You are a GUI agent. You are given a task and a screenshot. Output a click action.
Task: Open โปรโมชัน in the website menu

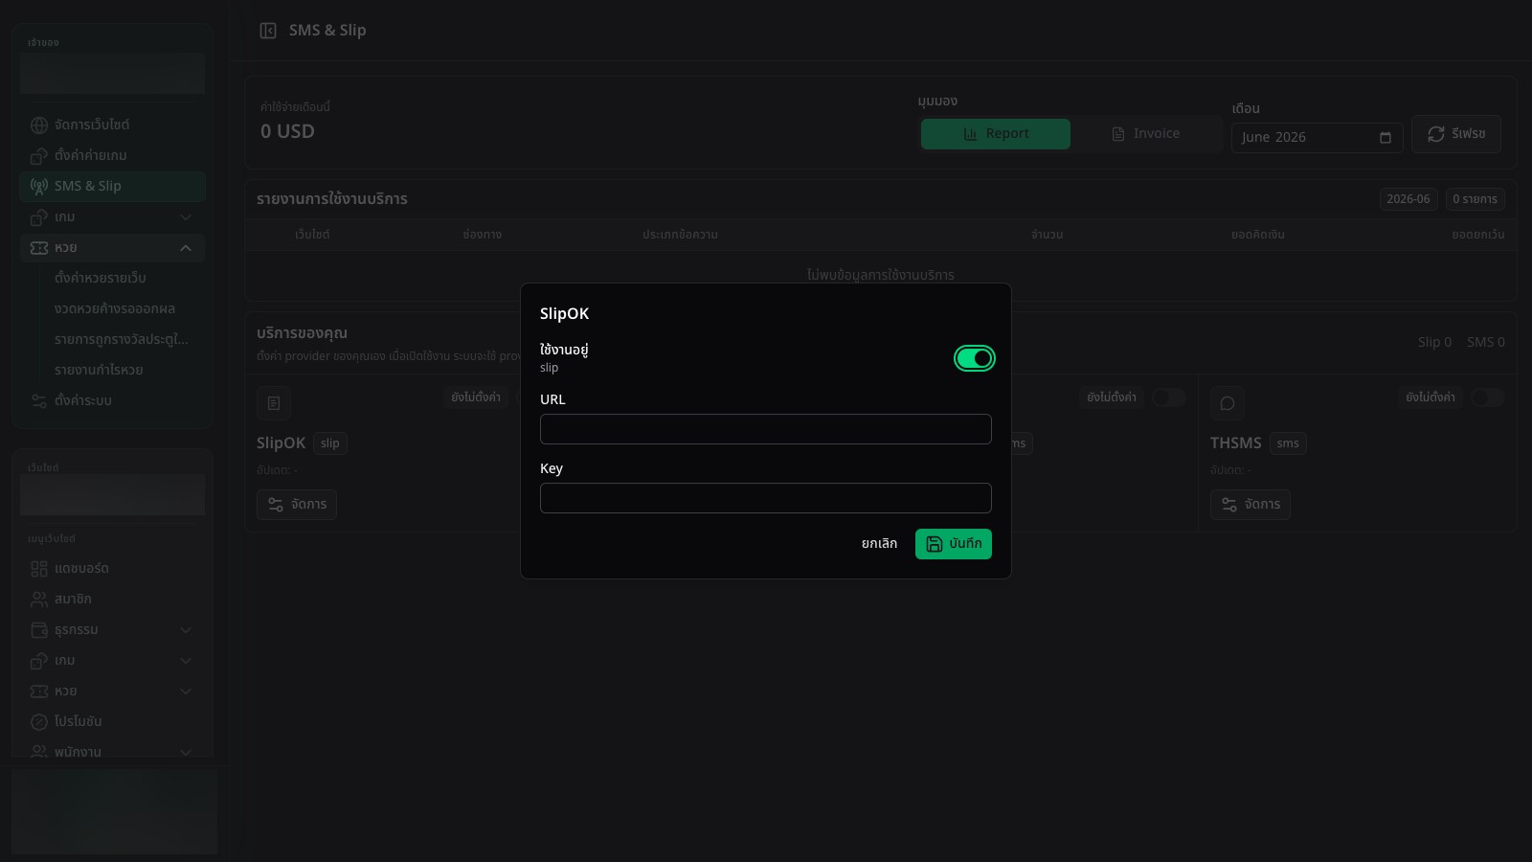coord(112,722)
